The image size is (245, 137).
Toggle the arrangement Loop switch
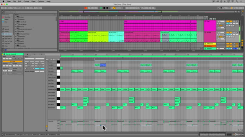click(x=140, y=8)
